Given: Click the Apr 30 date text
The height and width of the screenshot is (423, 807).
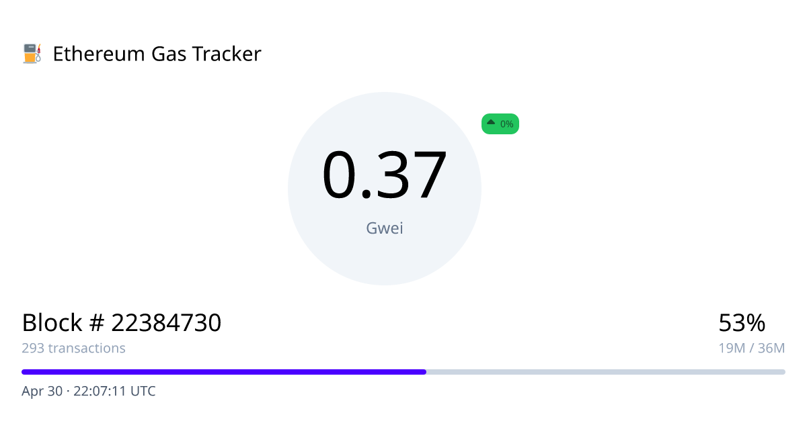Looking at the screenshot, I should pos(42,391).
